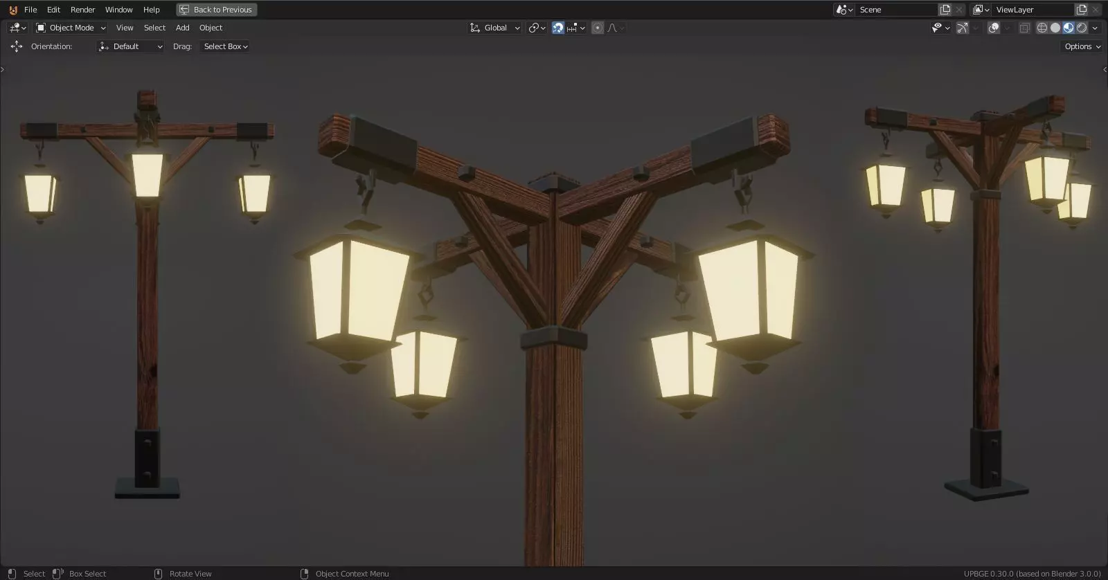Open the transform pivot point dropdown

coord(537,28)
